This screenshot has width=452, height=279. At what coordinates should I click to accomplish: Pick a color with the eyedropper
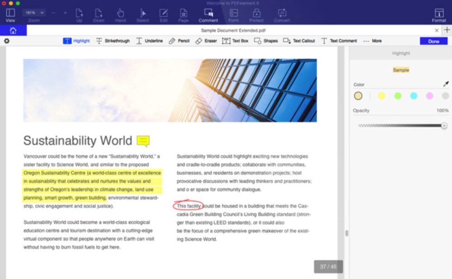446,84
